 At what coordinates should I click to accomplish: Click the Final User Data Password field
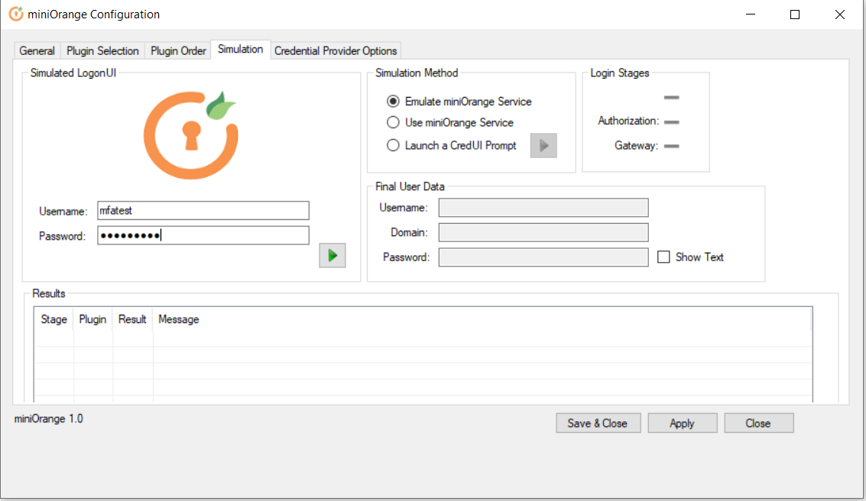coord(543,257)
